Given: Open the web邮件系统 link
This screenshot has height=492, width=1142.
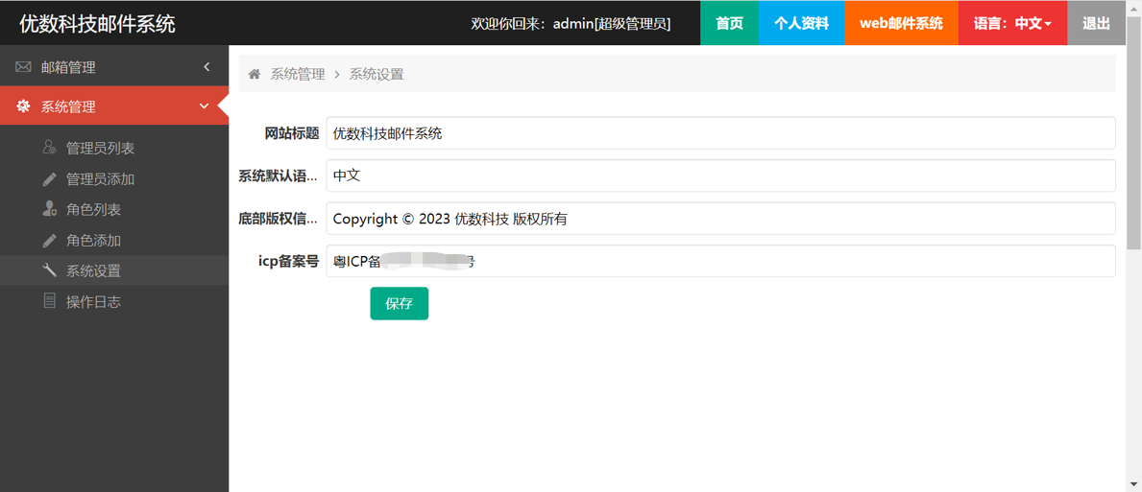Looking at the screenshot, I should click(901, 23).
